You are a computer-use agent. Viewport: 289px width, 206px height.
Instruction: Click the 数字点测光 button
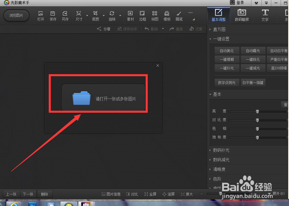(227, 83)
